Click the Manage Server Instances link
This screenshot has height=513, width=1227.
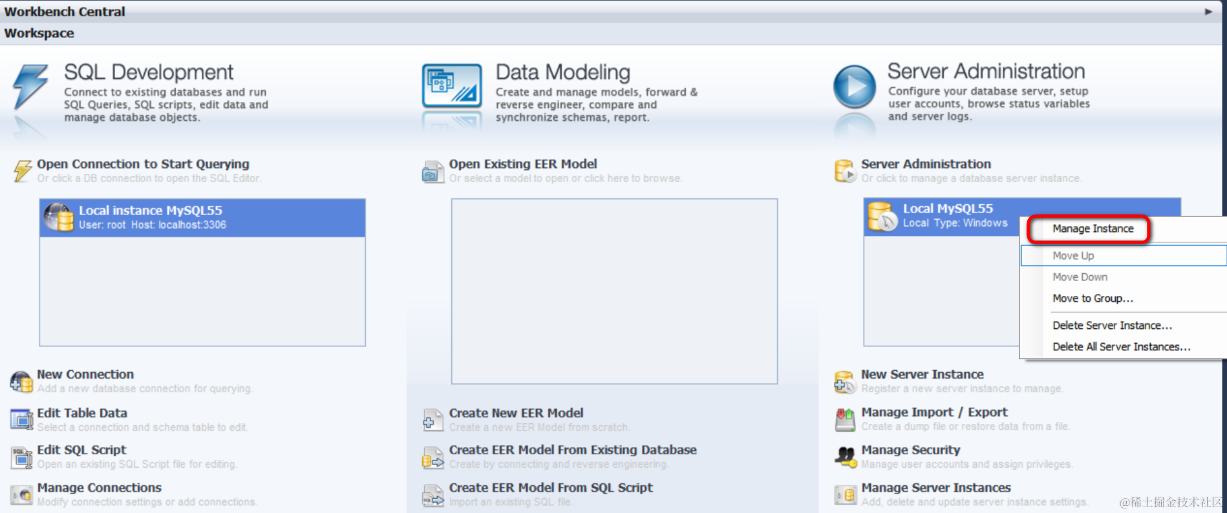coord(935,488)
